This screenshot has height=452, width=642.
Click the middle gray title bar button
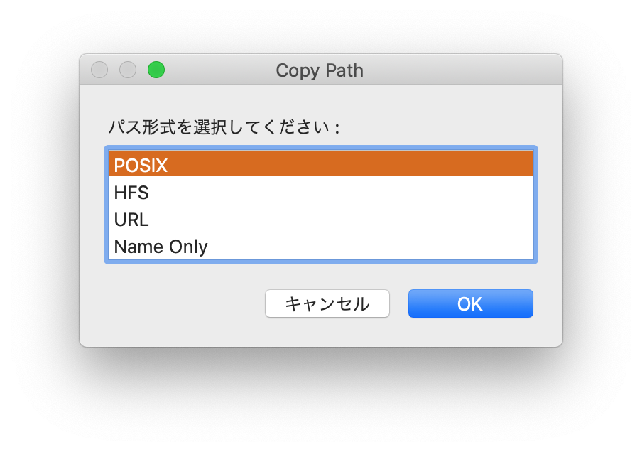128,70
